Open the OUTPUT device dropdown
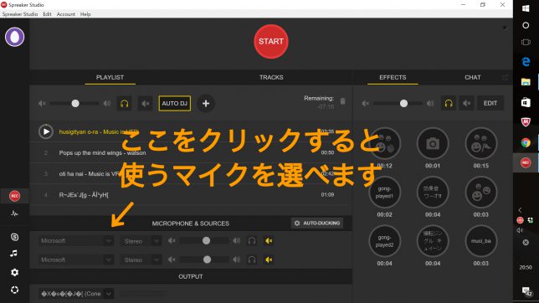This screenshot has height=303, width=539. [75, 294]
